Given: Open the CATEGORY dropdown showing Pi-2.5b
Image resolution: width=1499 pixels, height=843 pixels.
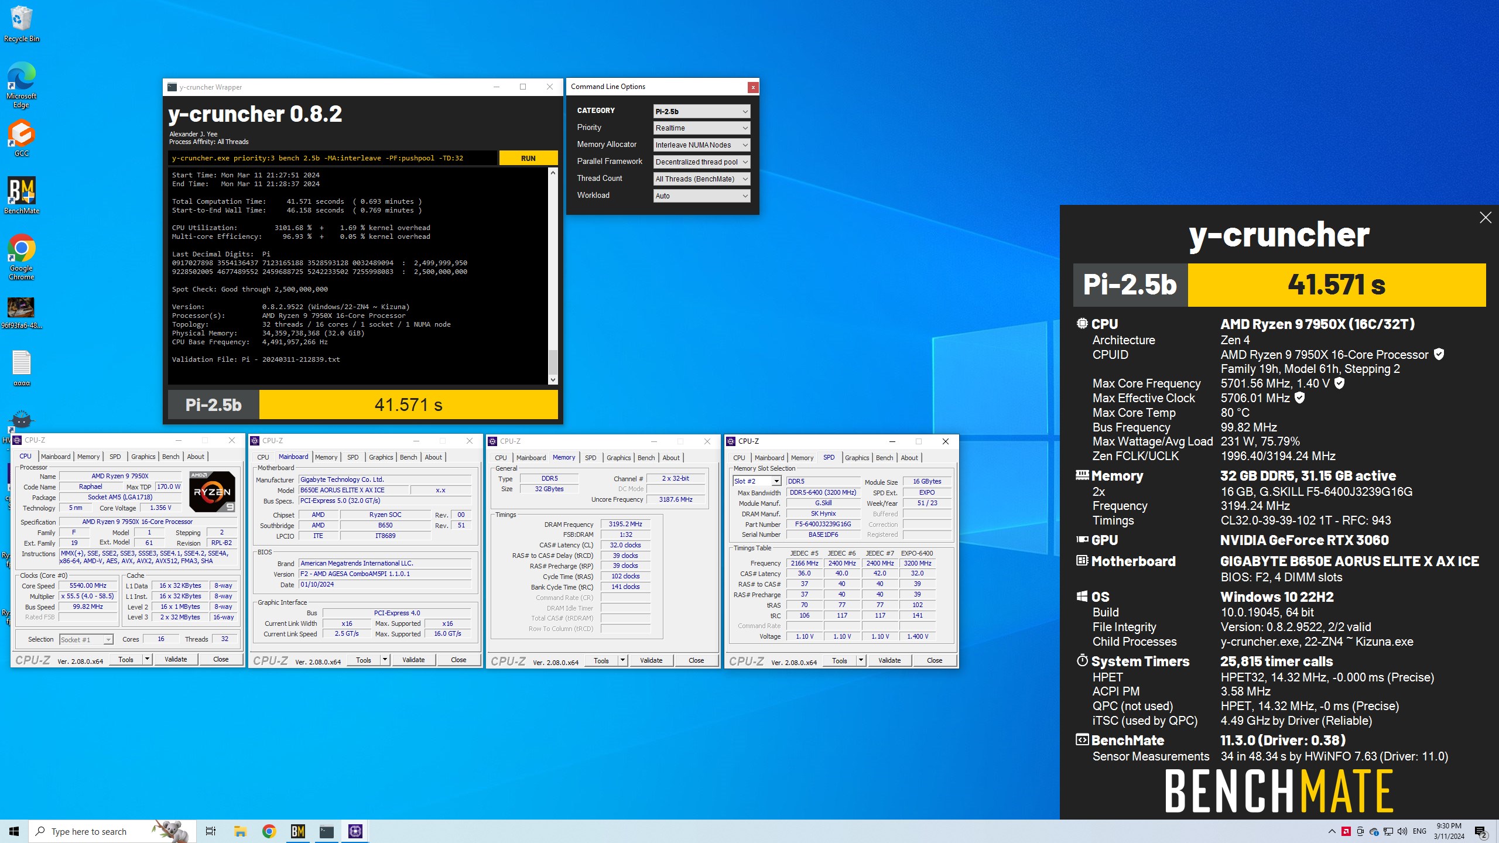Looking at the screenshot, I should pos(701,111).
